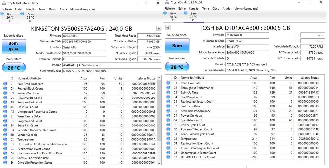Click TOSHIBA power-on hours field 36721 horas
This screenshot has width=329, height=168.
click(313, 58)
